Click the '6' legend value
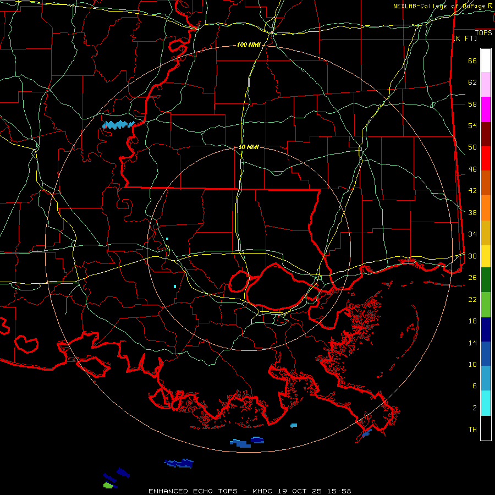495x495 pixels. [475, 386]
